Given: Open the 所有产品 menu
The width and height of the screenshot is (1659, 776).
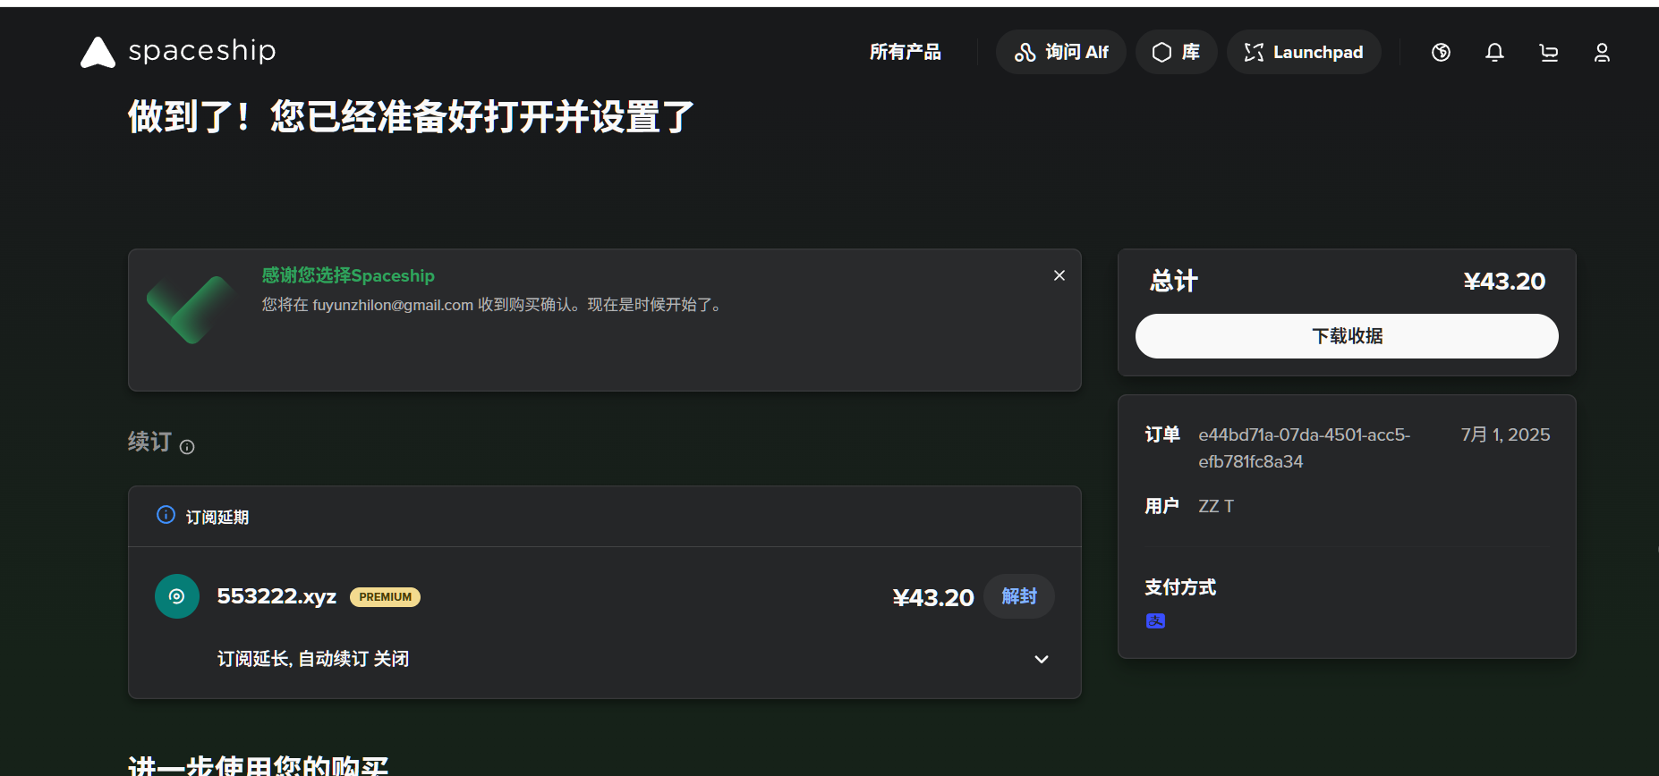Looking at the screenshot, I should (x=905, y=52).
